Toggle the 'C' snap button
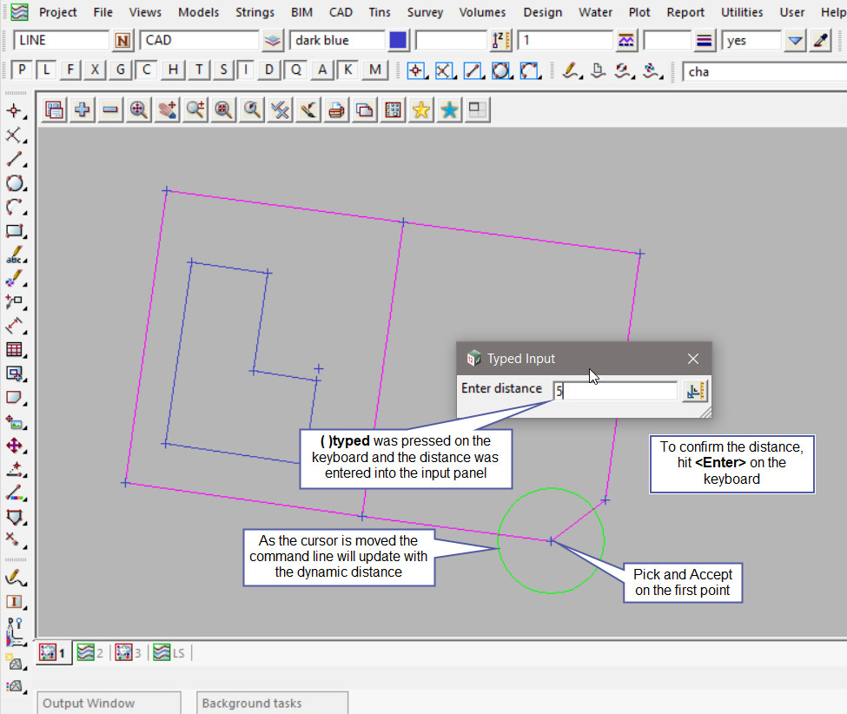Image resolution: width=847 pixels, height=714 pixels. point(147,70)
